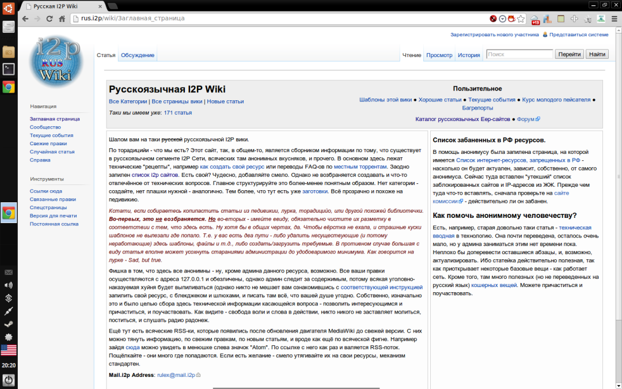Open the История tab
This screenshot has height=389, width=622.
tap(469, 55)
